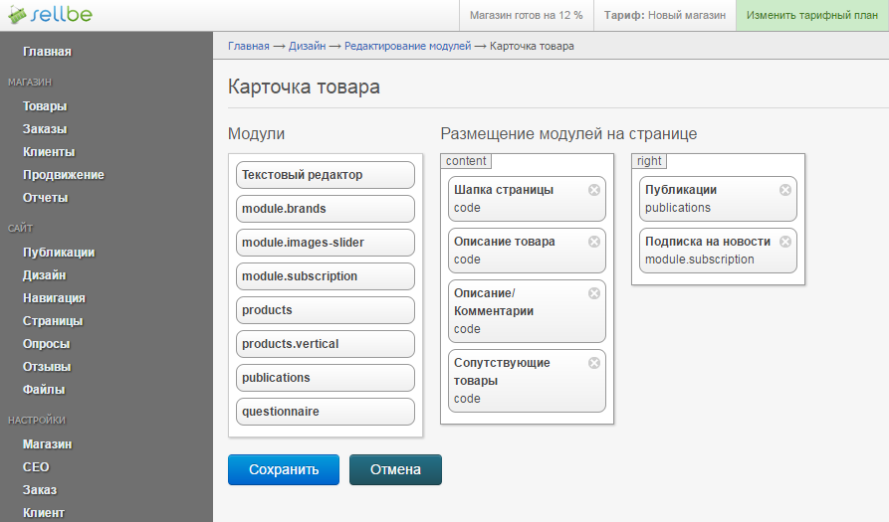Select Описание товара placed module
Image resolution: width=889 pixels, height=522 pixels.
tap(527, 251)
